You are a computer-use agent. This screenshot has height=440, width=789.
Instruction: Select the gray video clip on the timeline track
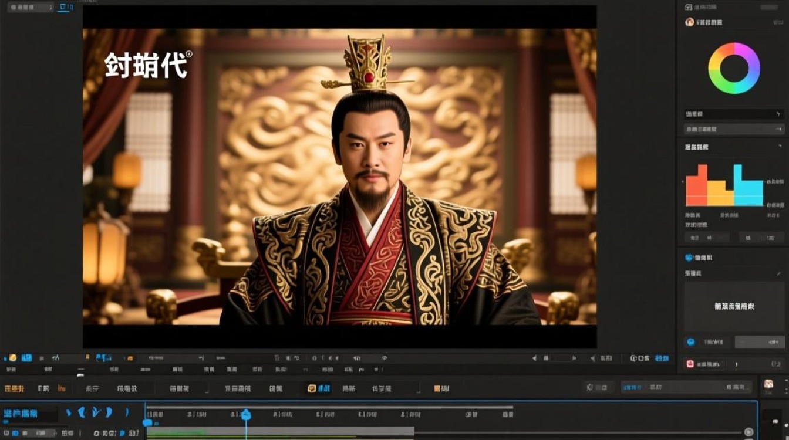[280, 432]
